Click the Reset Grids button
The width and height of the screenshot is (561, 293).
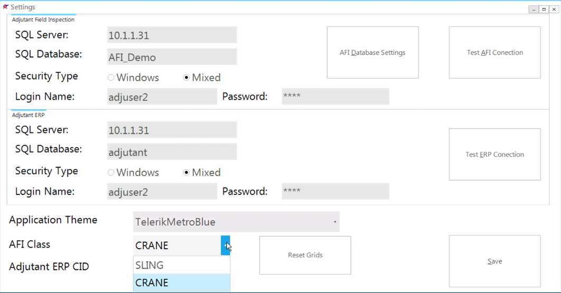[305, 255]
